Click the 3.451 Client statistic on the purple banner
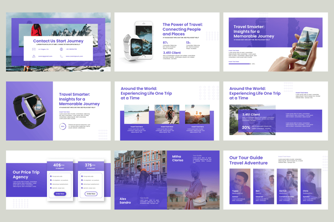 pyautogui.click(x=251, y=115)
